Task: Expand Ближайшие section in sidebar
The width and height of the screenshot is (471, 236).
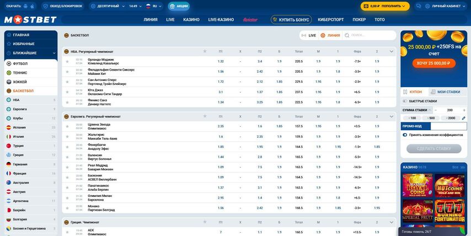Action: [31, 53]
